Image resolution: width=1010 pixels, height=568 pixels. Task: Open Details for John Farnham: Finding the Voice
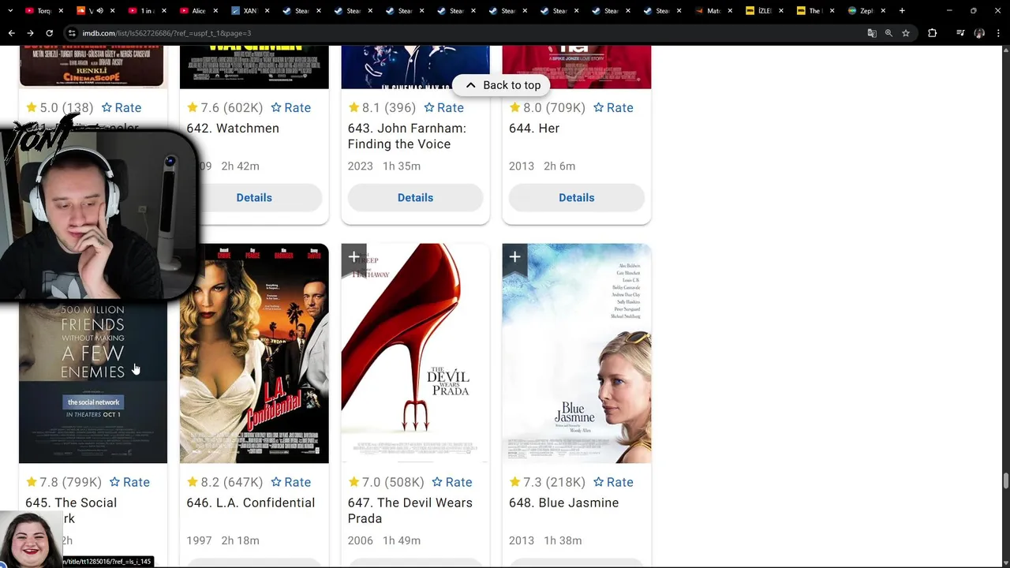415,197
